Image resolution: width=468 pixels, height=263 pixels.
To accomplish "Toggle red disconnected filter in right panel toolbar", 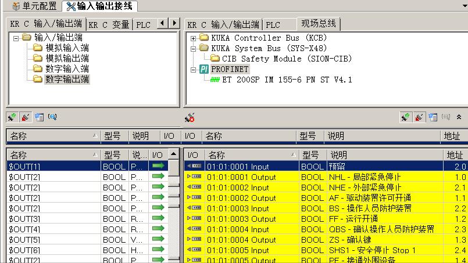I will 419,117.
